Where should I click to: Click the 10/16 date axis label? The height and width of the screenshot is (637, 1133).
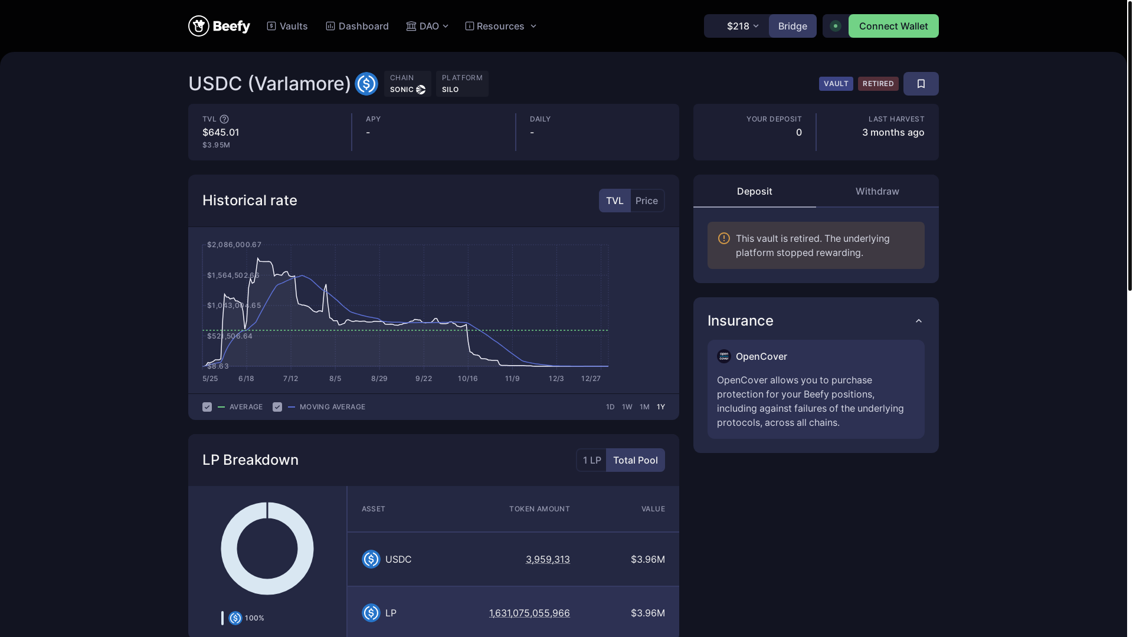[468, 379]
